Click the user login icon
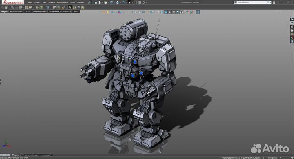The height and width of the screenshot is (159, 294). (x=274, y=2)
